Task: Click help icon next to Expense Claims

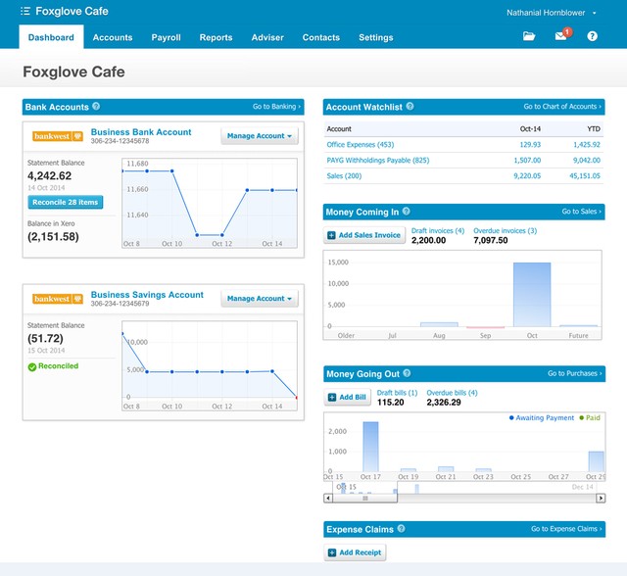Action: (x=402, y=529)
